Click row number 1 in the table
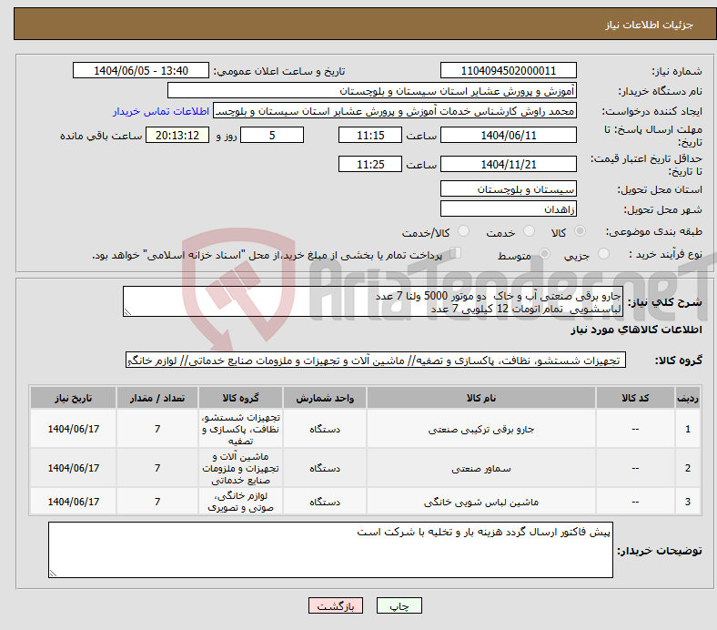 687,429
